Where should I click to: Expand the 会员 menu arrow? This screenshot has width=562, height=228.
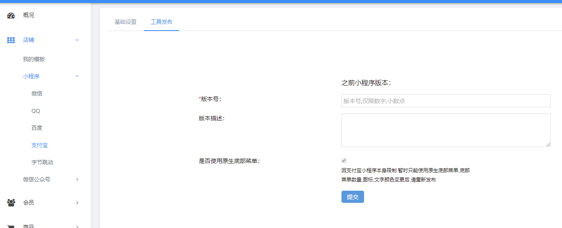tap(77, 203)
